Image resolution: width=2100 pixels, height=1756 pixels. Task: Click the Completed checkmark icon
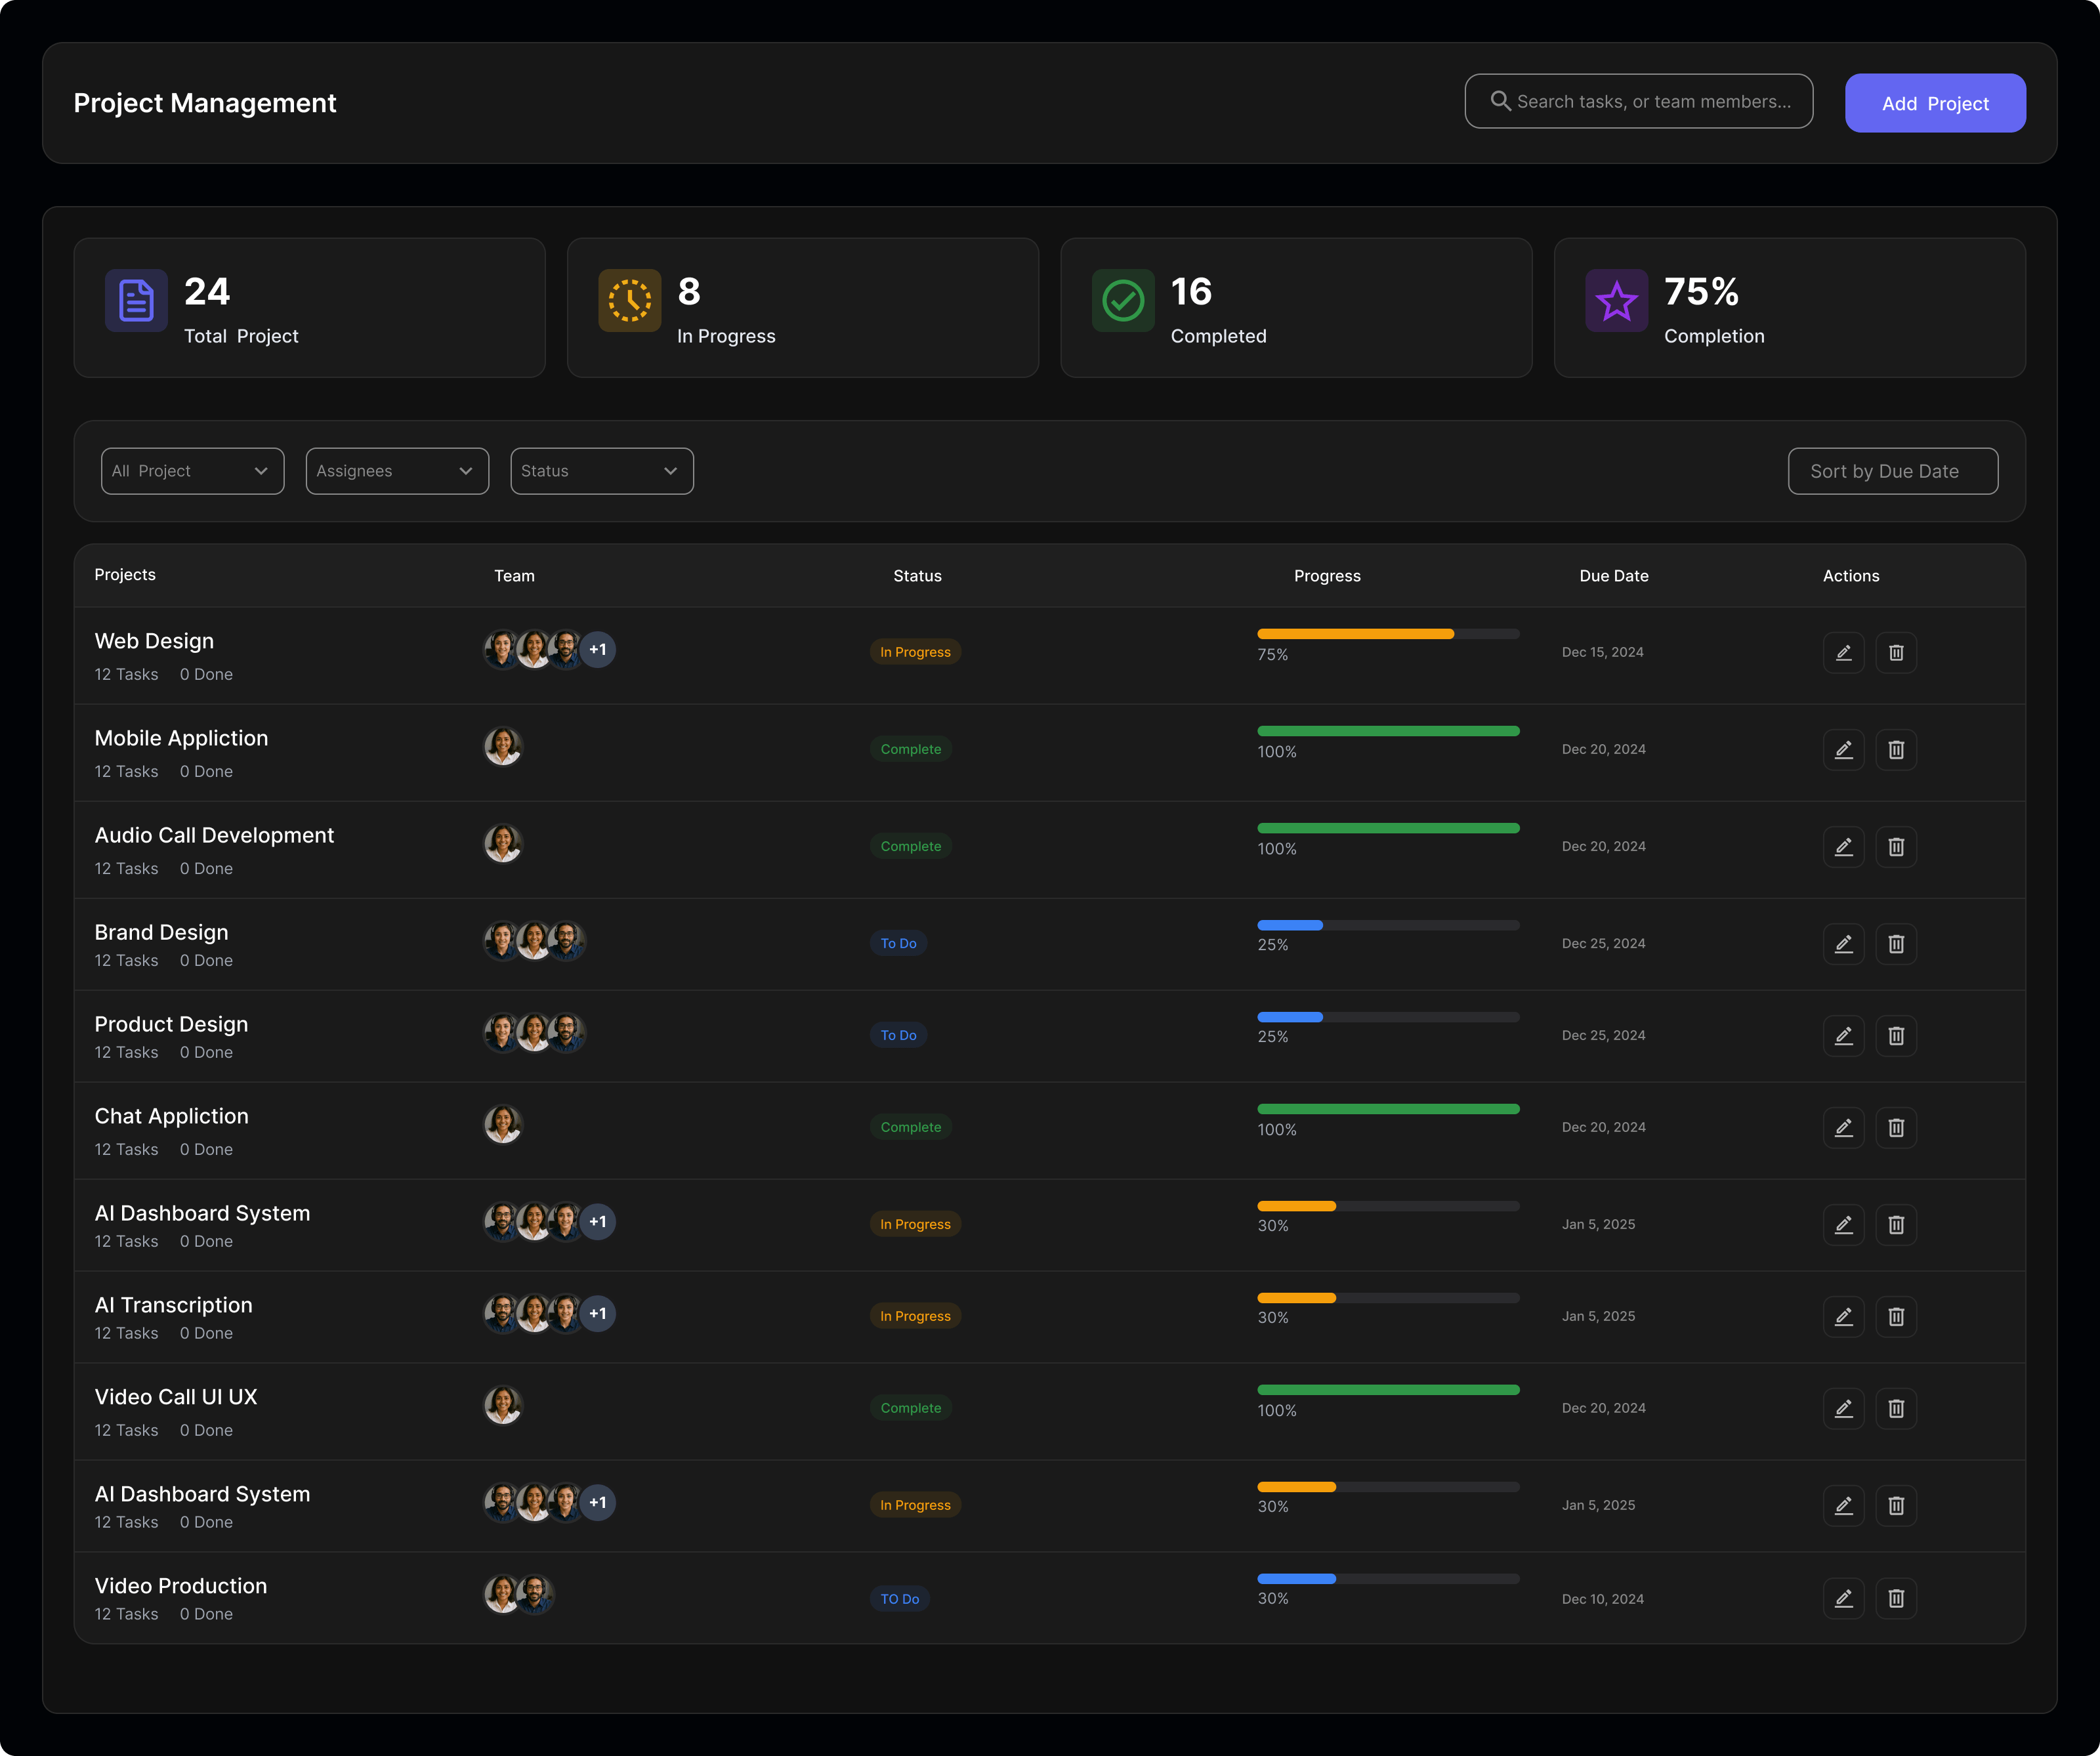pos(1122,300)
